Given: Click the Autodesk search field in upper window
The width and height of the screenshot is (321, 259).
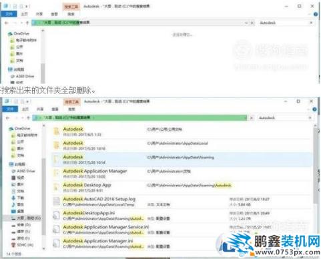Looking at the screenshot, I should [x=284, y=23].
